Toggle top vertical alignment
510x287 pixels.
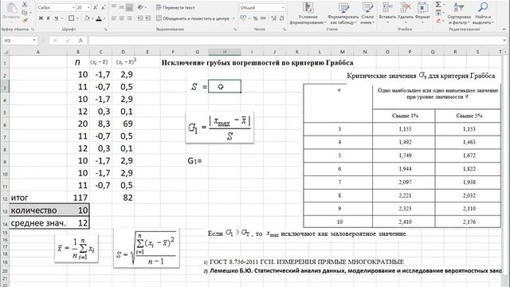coord(113,7)
